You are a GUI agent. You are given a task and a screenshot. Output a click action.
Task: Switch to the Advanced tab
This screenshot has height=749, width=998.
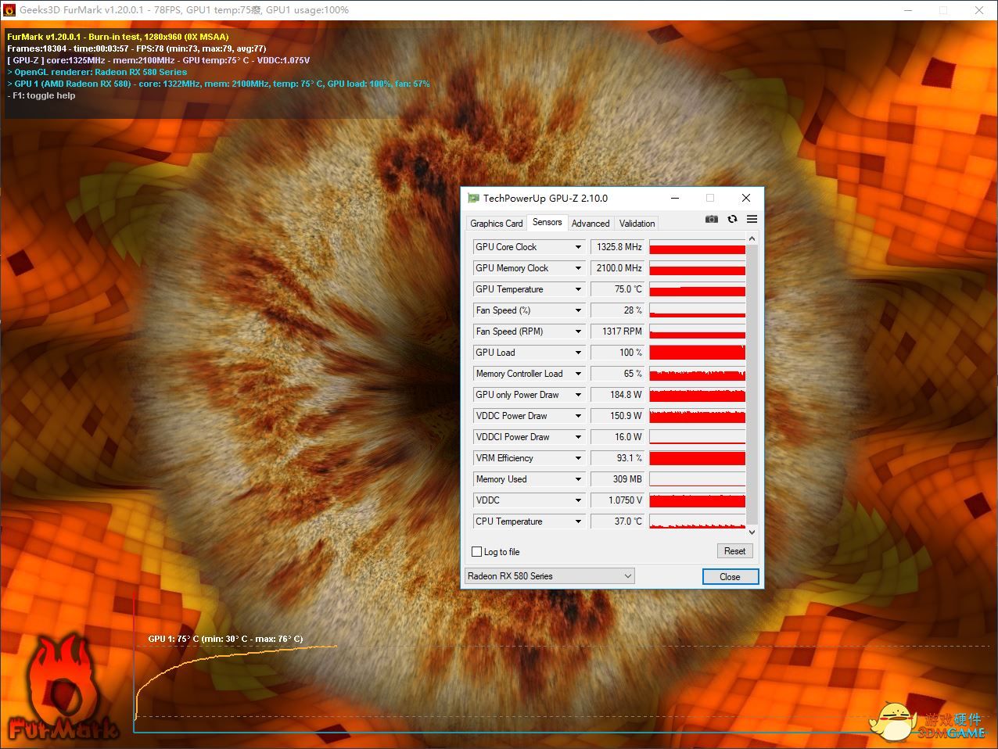click(591, 224)
